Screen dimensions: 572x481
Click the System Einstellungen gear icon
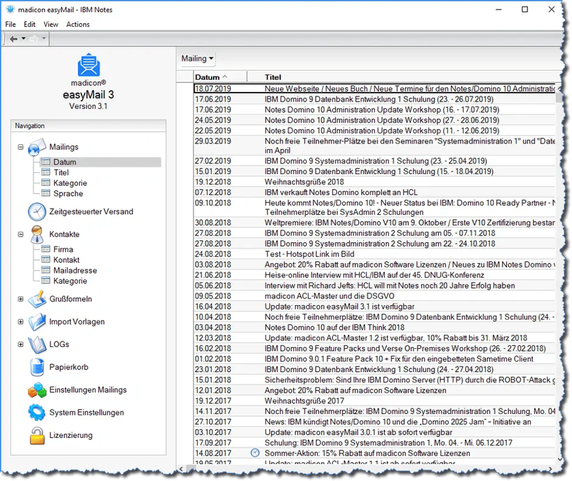pos(37,413)
